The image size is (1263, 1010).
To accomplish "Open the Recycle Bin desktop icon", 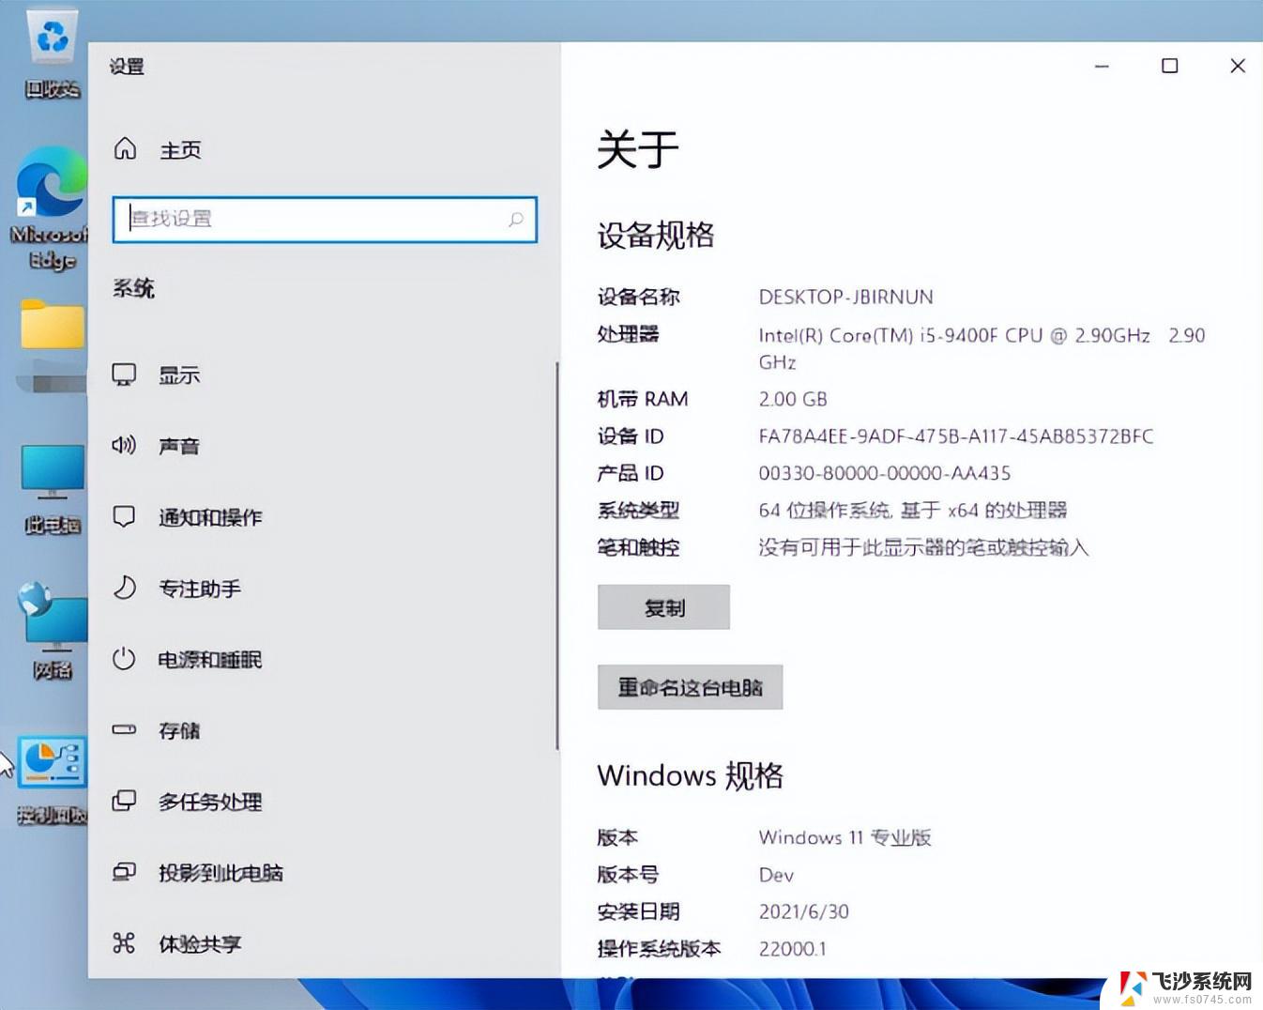I will pyautogui.click(x=53, y=53).
